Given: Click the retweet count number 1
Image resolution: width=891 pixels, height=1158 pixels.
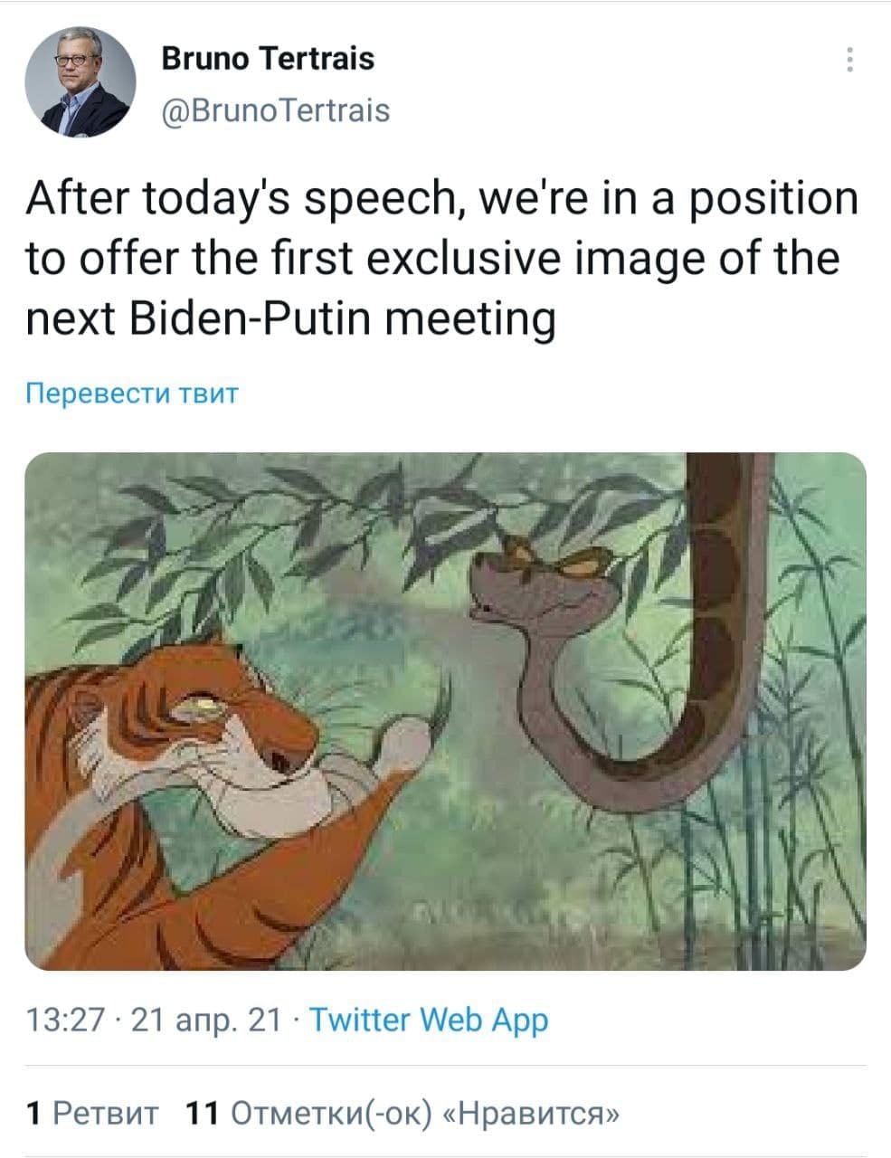Looking at the screenshot, I should click(34, 1112).
